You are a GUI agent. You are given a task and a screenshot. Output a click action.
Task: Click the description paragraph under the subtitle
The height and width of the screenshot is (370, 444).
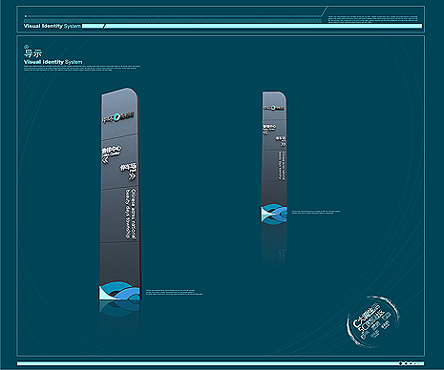coord(82,68)
